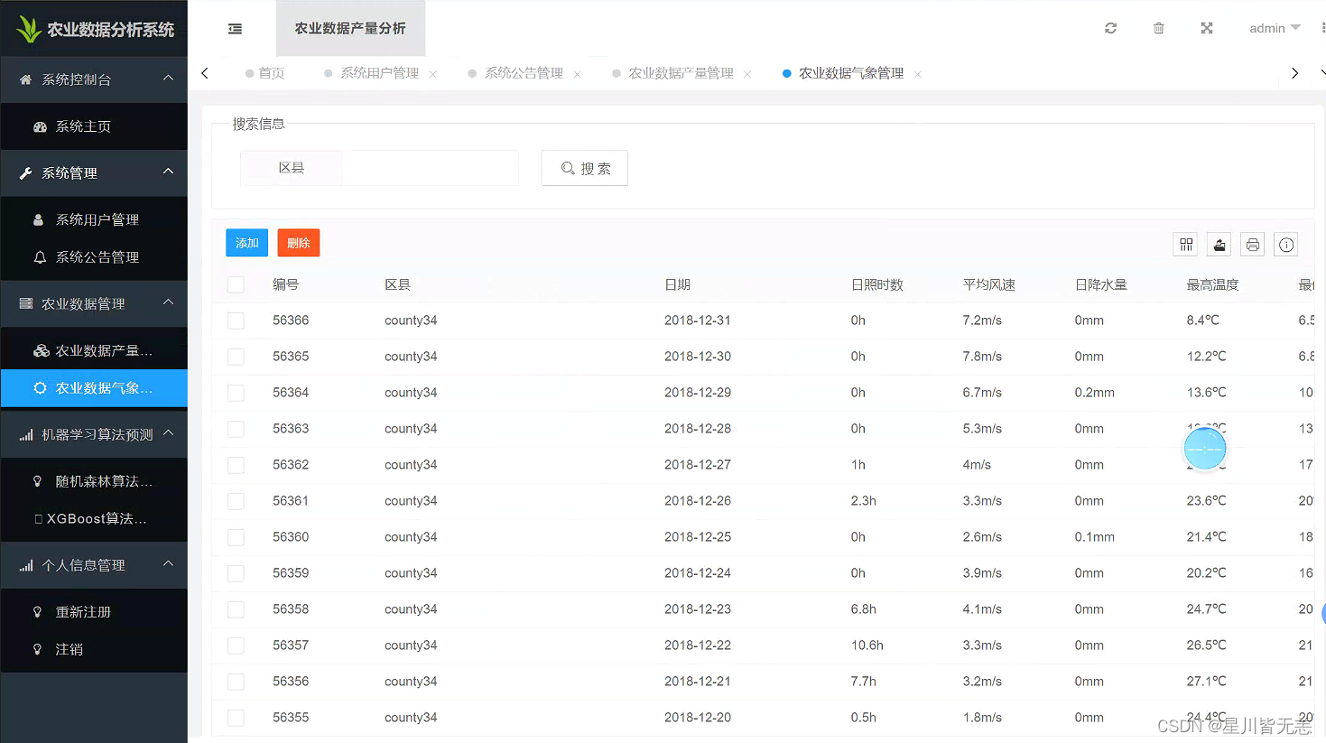
Task: Open the column filter icon above the table
Action: pyautogui.click(x=1186, y=245)
